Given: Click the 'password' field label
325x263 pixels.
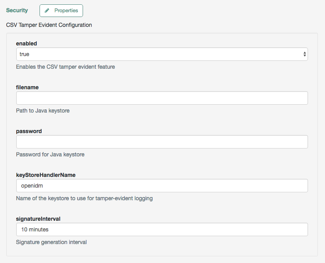Looking at the screenshot, I should (x=29, y=131).
